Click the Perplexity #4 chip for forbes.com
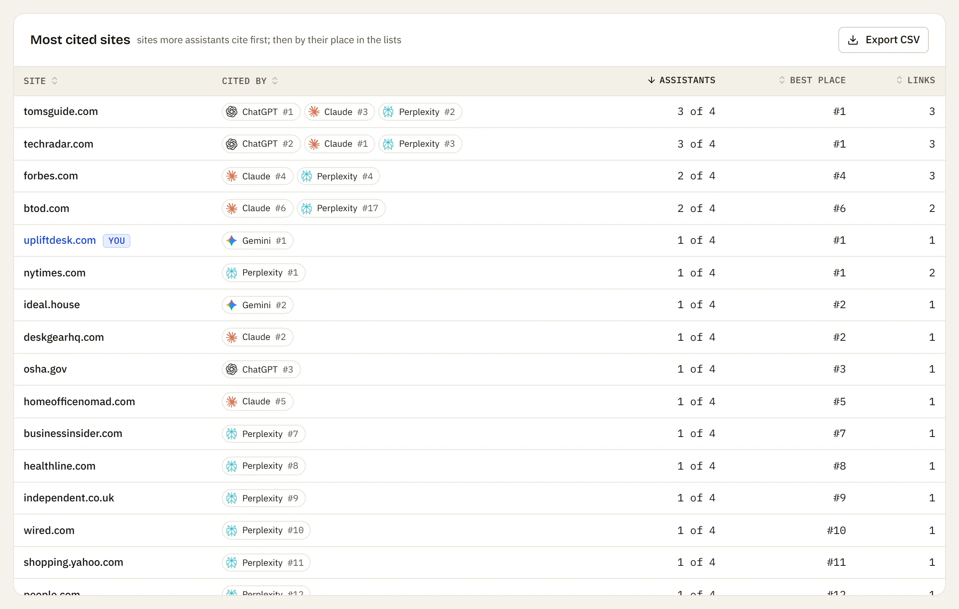 tap(338, 176)
